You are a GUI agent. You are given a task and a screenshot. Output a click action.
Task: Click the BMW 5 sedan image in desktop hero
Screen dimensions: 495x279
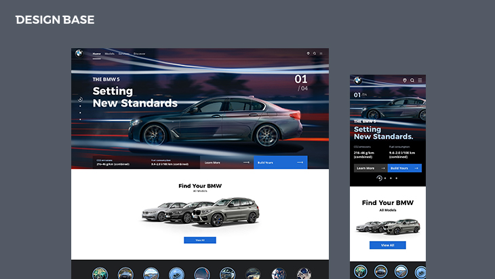click(x=216, y=122)
